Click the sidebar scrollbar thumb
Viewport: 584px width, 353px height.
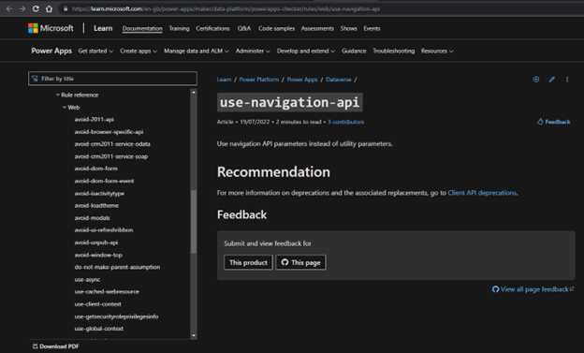tap(194, 221)
